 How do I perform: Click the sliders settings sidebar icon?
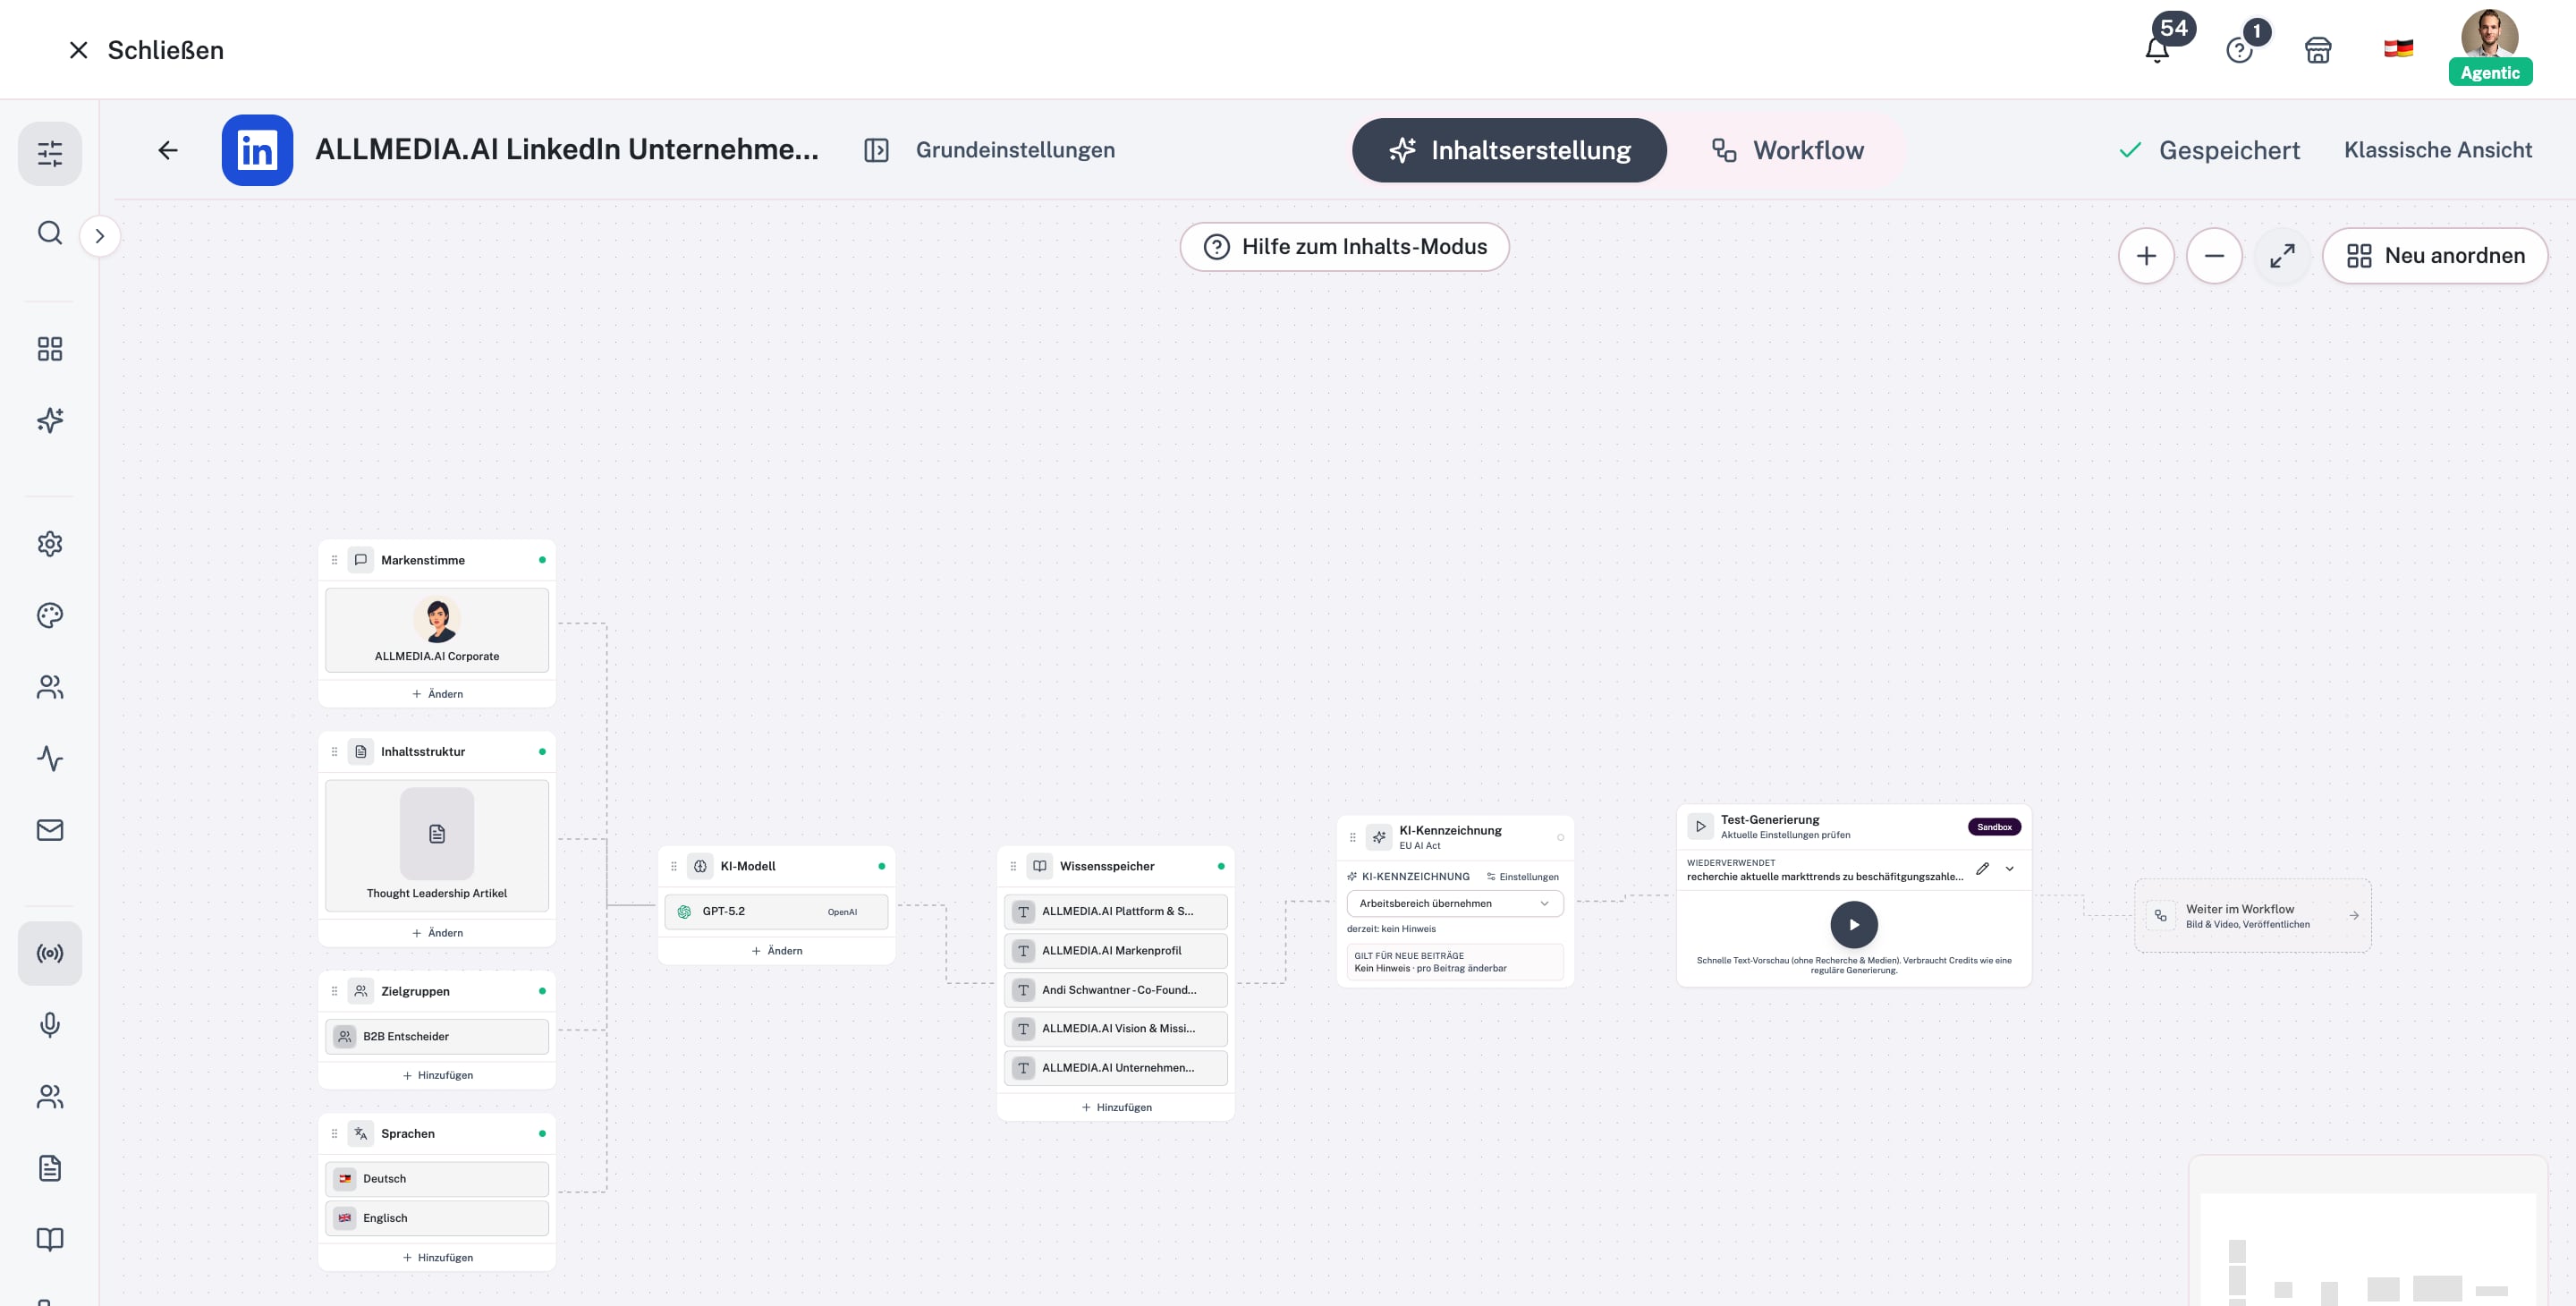pyautogui.click(x=50, y=153)
